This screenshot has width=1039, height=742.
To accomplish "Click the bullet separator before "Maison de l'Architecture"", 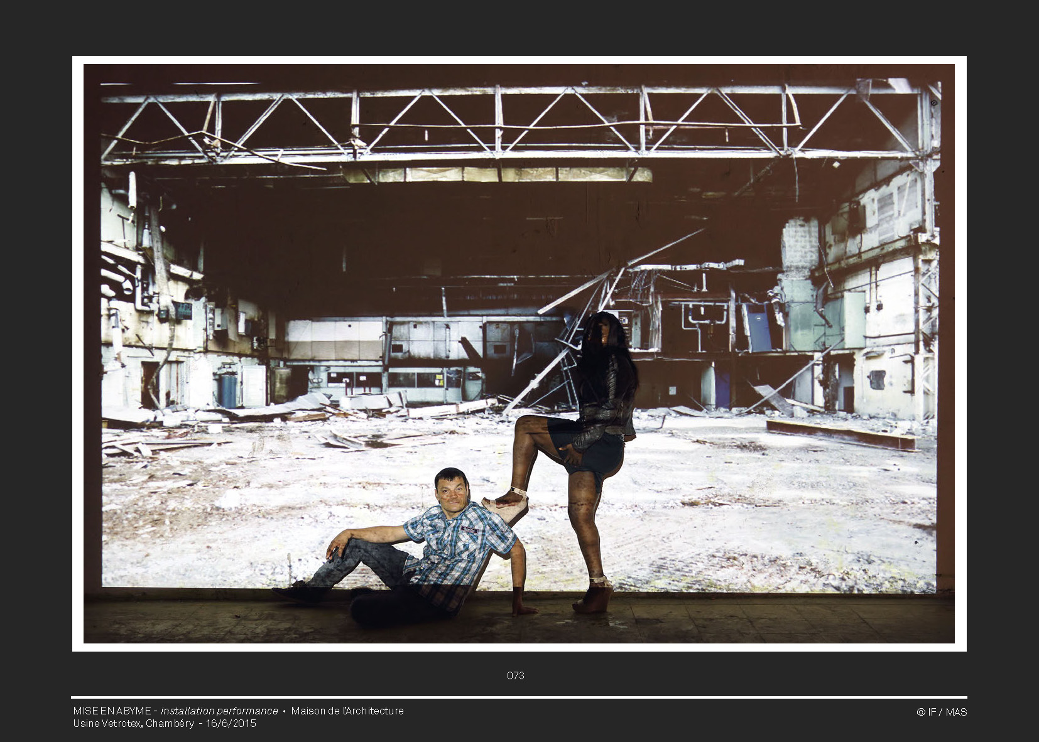I will tap(285, 711).
